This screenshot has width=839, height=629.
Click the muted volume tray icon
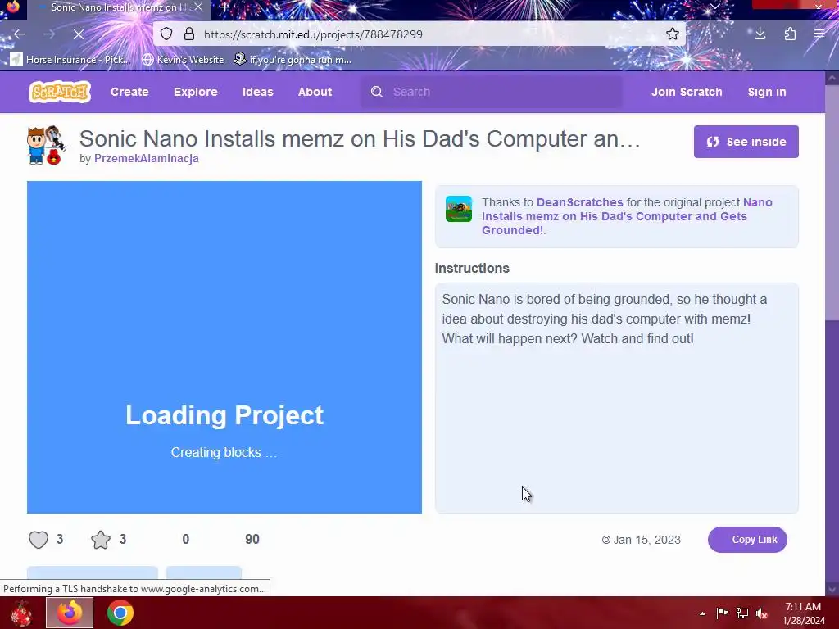(x=762, y=613)
